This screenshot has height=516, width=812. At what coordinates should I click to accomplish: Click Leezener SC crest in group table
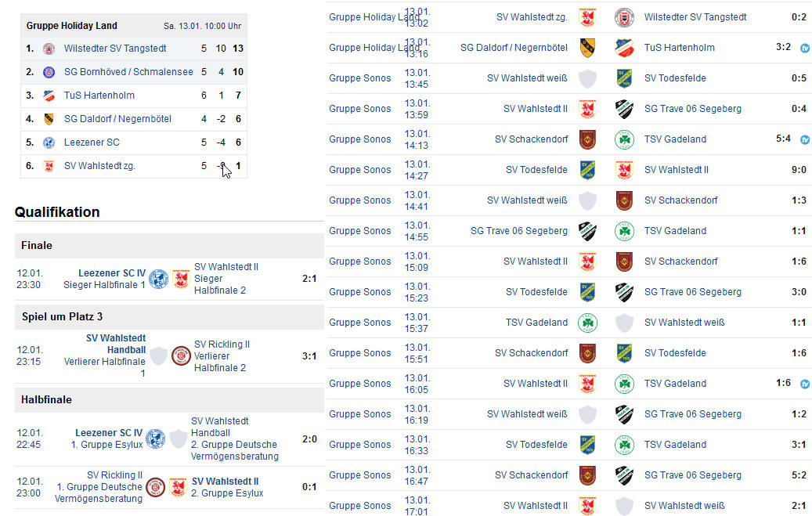pyautogui.click(x=49, y=143)
